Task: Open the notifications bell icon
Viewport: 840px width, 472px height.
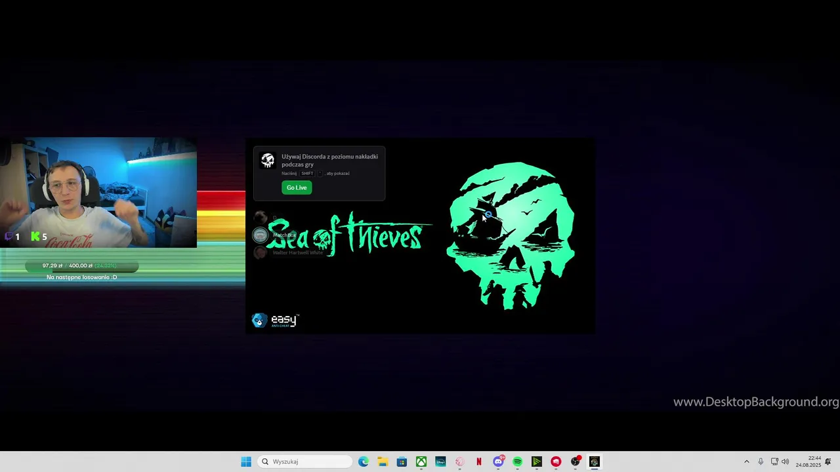Action: click(828, 462)
